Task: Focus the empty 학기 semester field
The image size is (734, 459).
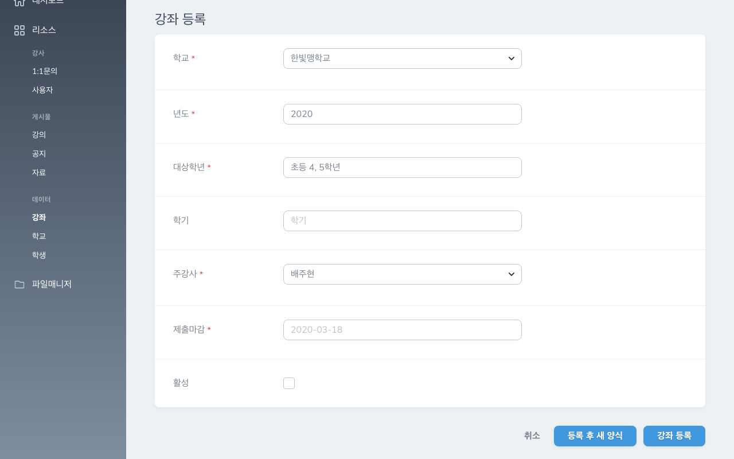Action: click(x=402, y=221)
